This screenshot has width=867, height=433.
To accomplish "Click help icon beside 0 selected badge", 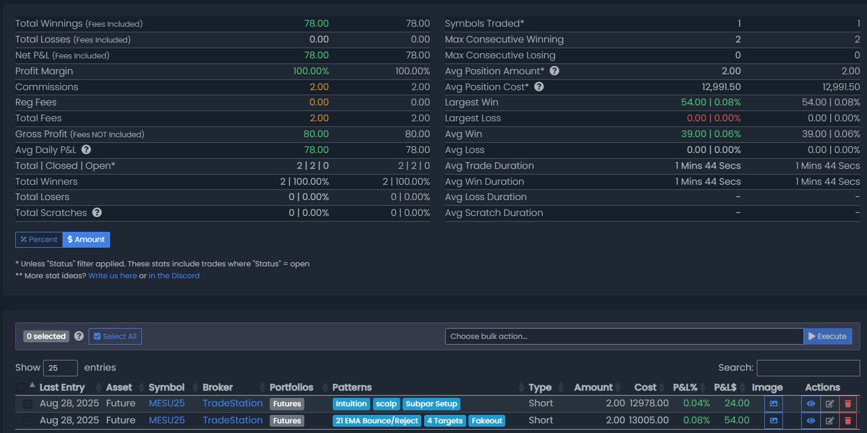I will [x=79, y=336].
